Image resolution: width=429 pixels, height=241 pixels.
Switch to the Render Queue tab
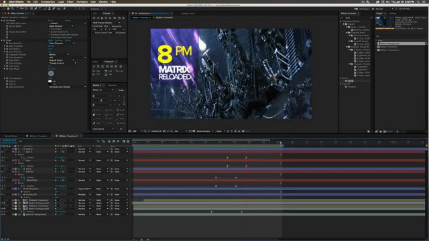click(x=11, y=136)
